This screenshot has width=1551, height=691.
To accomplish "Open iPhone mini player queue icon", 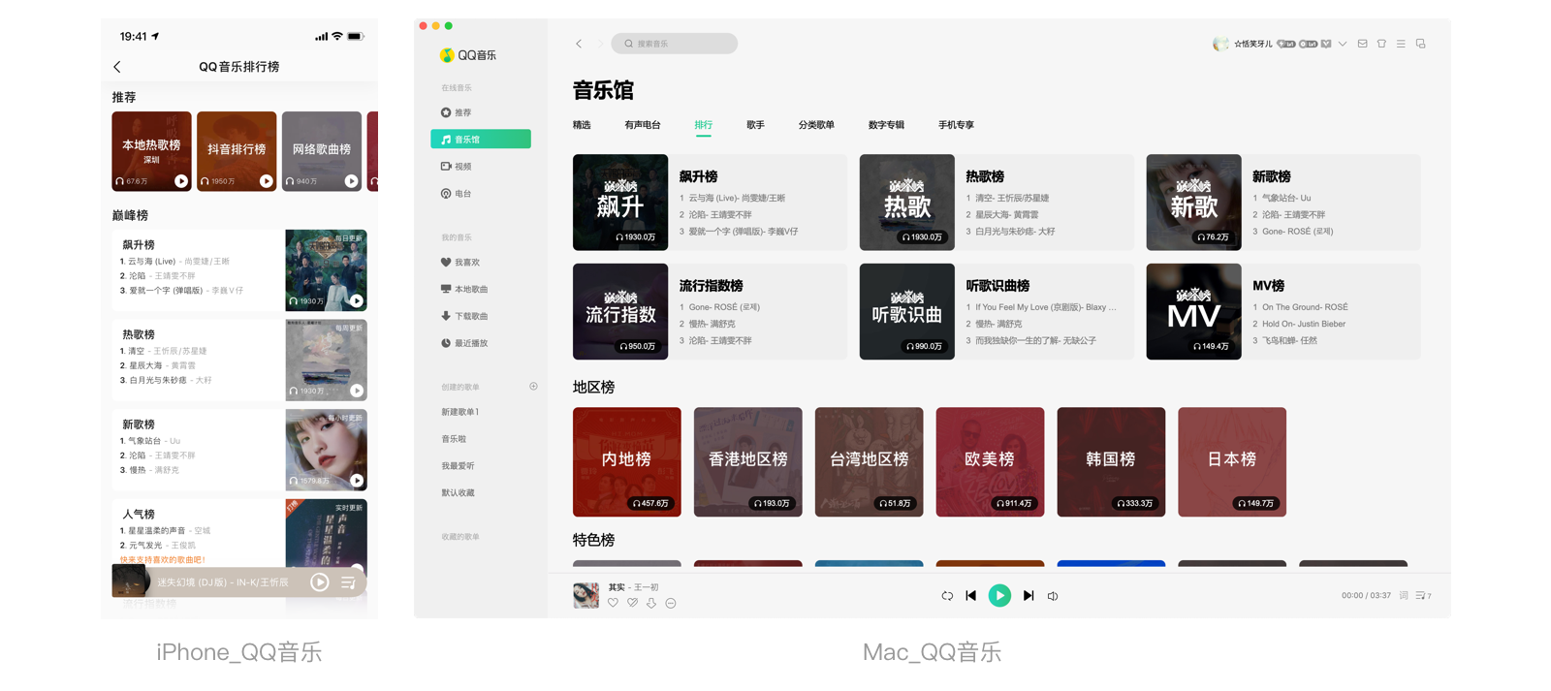I will [x=348, y=582].
